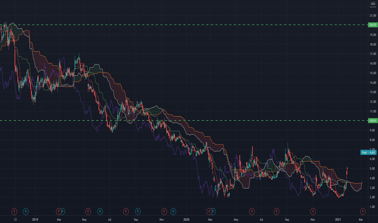Click the earnings marker between May and Jul 2019

point(88,212)
